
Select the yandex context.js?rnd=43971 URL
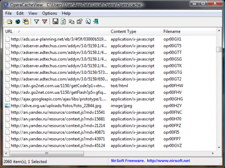point(58,139)
